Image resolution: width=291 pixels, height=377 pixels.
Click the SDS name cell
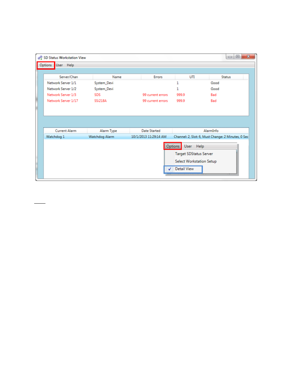pyautogui.click(x=97, y=95)
